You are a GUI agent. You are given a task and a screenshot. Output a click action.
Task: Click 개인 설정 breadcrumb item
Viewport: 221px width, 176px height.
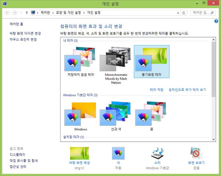94,13
